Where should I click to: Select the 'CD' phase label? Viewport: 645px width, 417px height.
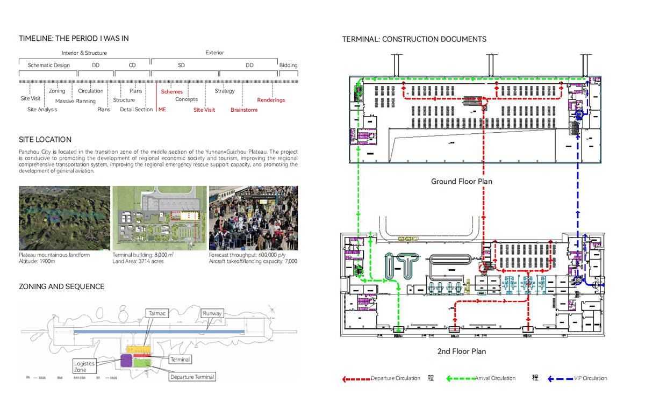click(132, 65)
